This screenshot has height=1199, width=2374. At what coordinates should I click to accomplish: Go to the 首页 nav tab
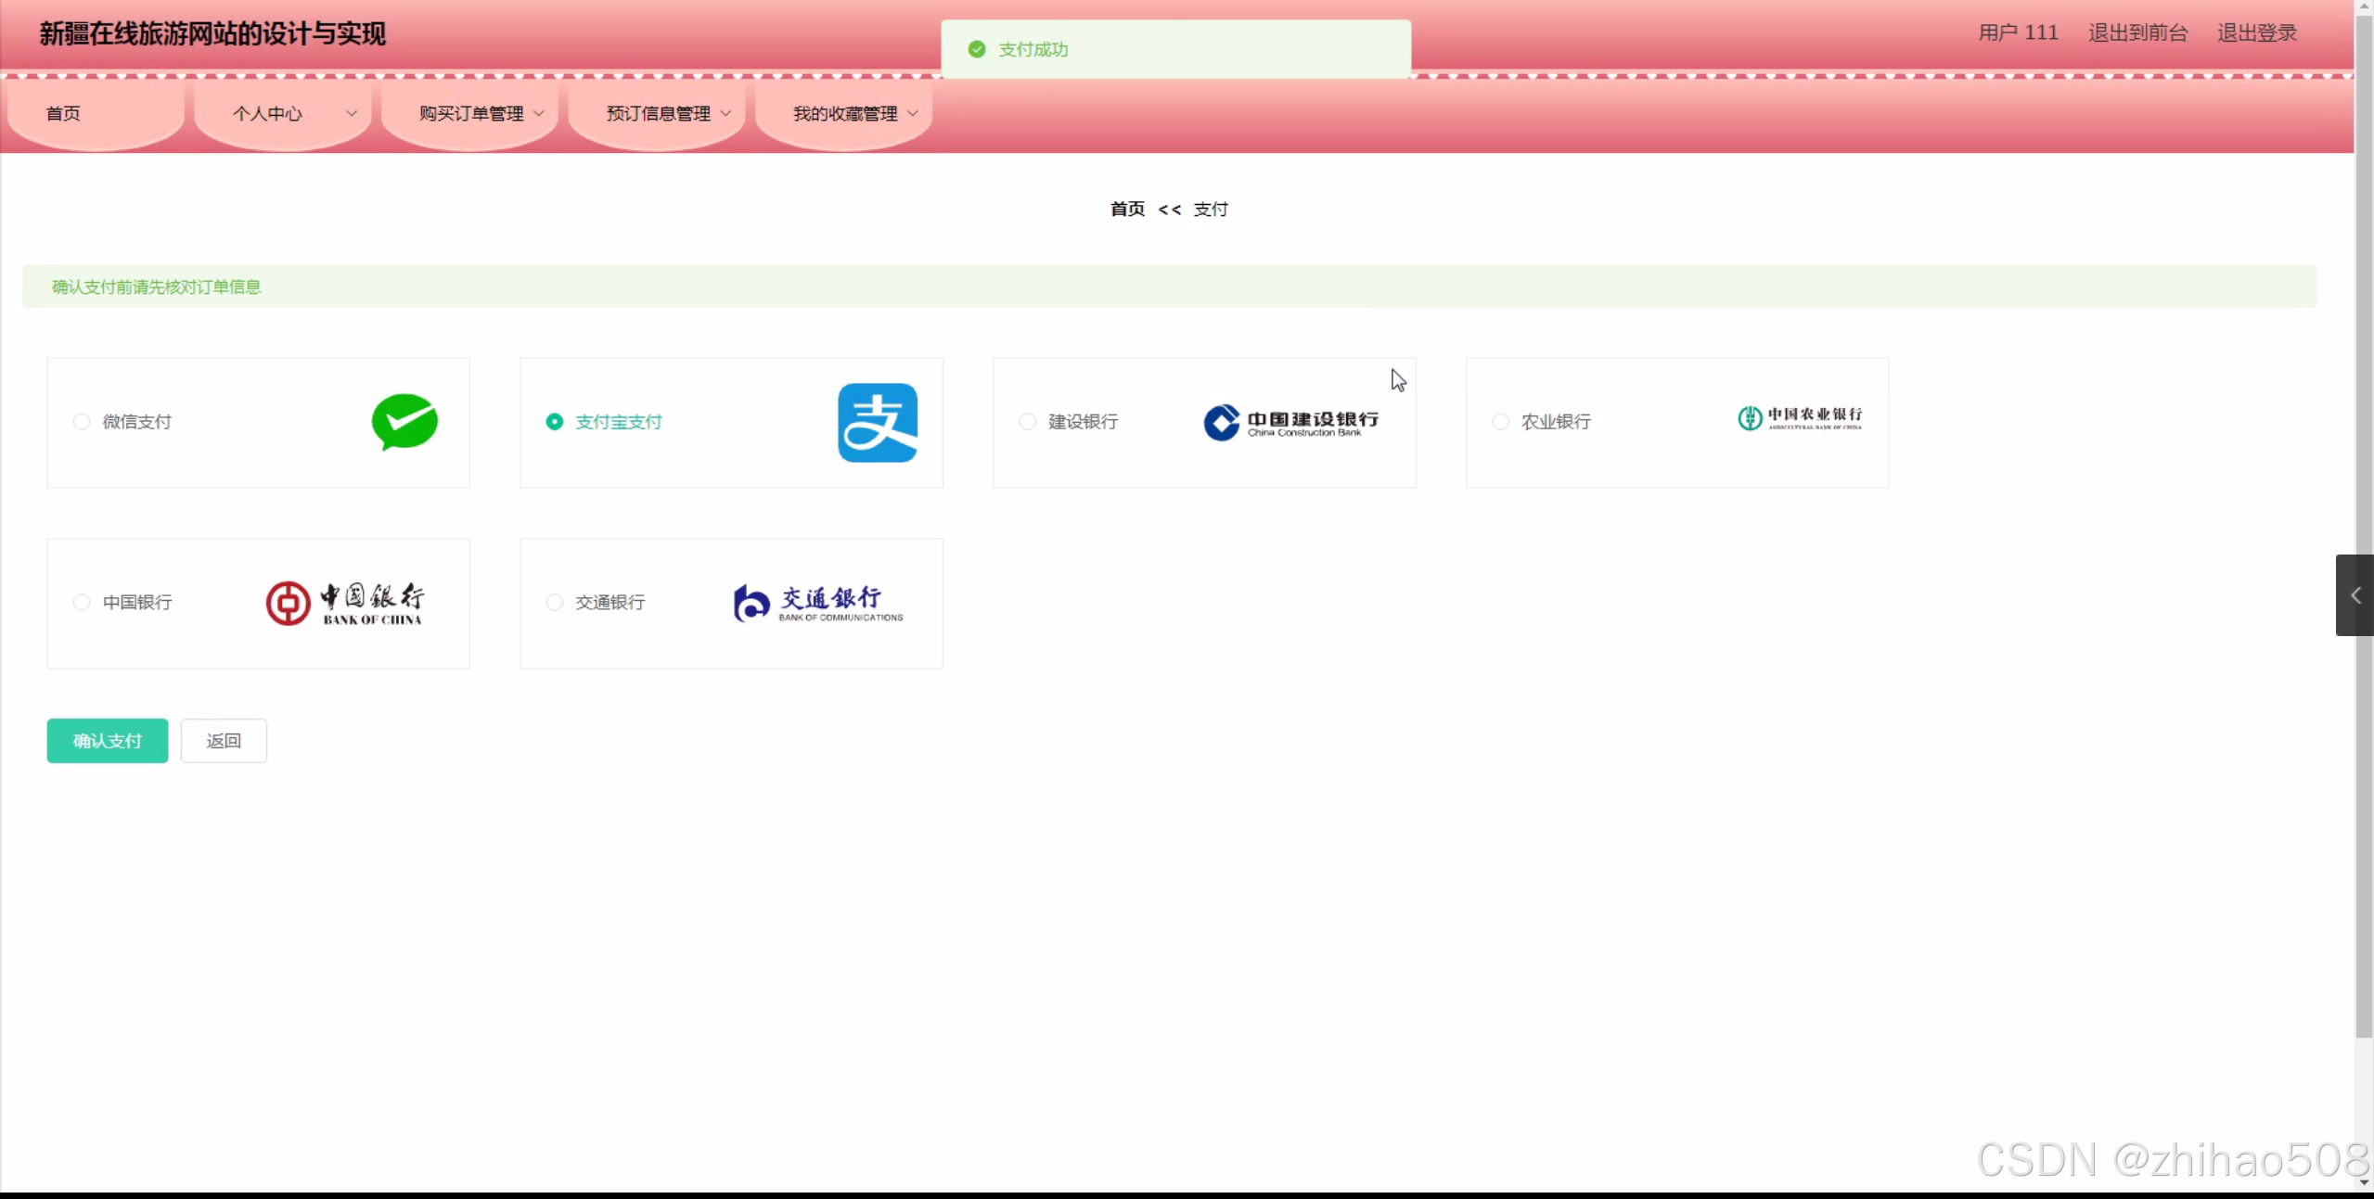[63, 113]
